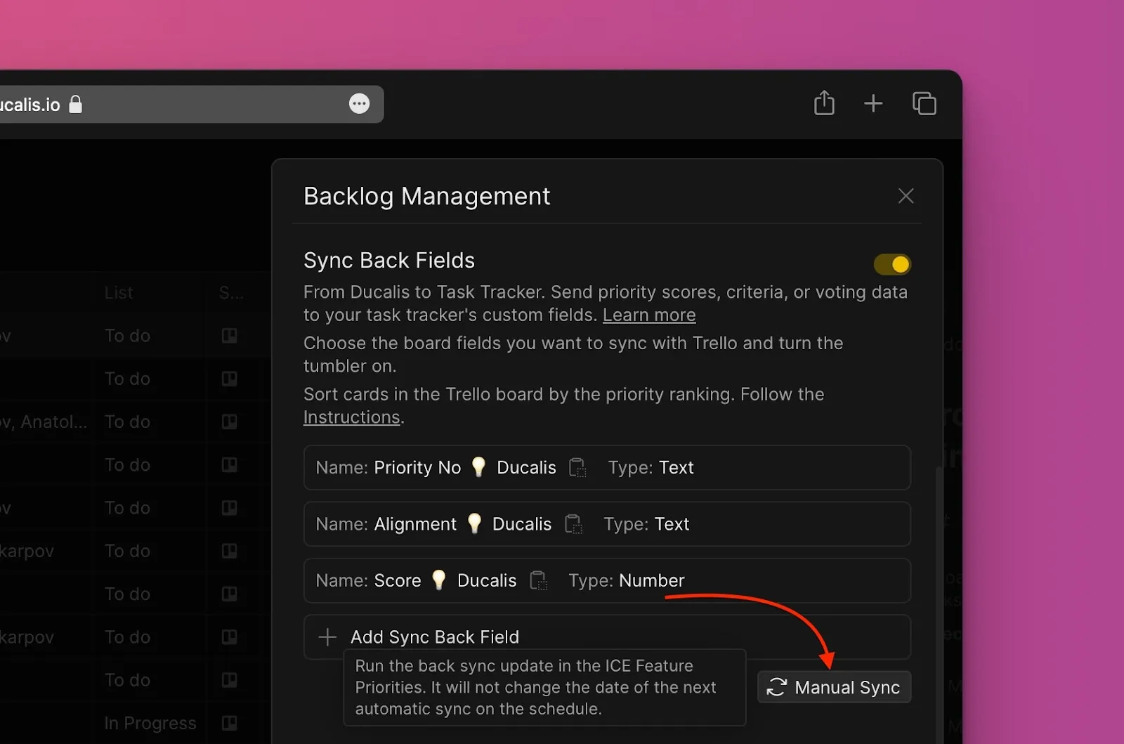
Task: Click the lightbulb icon beside Priority No
Action: click(478, 466)
